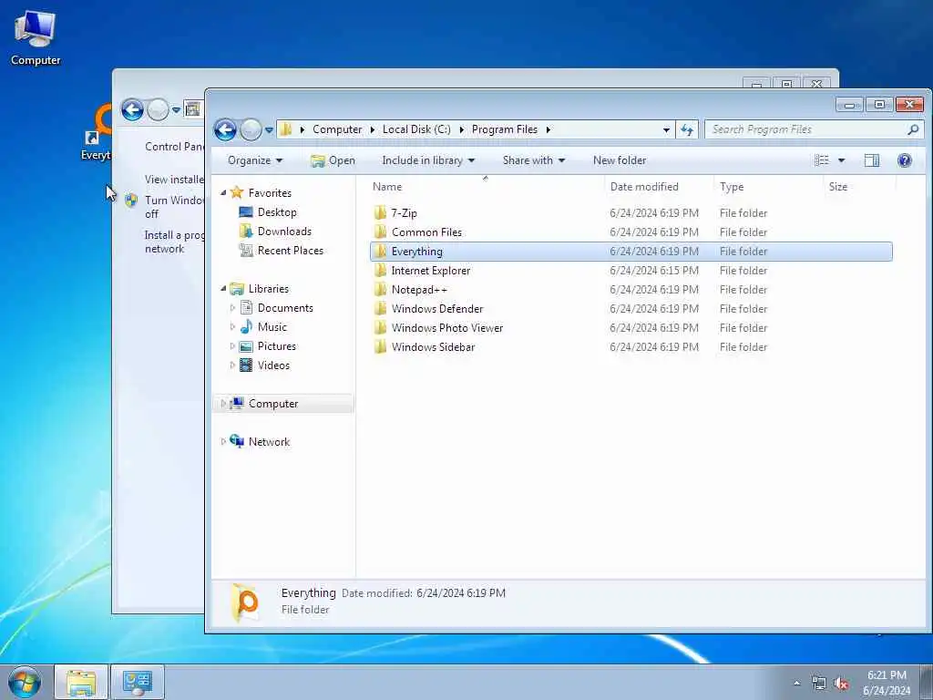
Task: Click the New folder button
Action: click(620, 160)
